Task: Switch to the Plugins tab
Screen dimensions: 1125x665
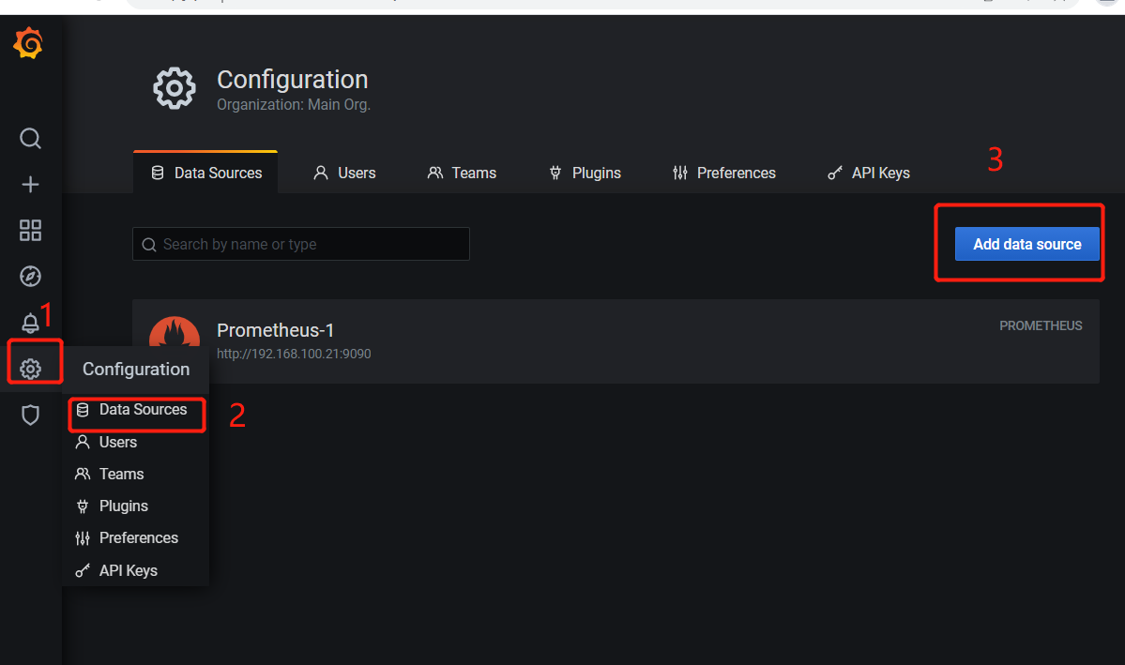Action: click(x=585, y=173)
